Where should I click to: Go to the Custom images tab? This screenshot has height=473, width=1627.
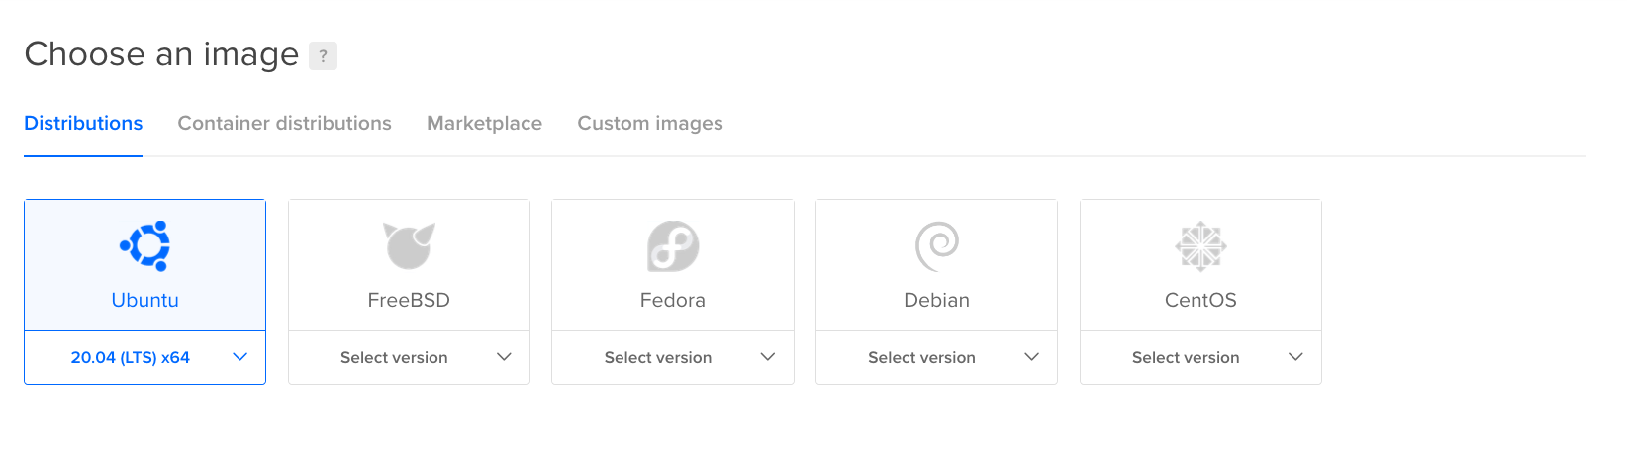point(650,124)
